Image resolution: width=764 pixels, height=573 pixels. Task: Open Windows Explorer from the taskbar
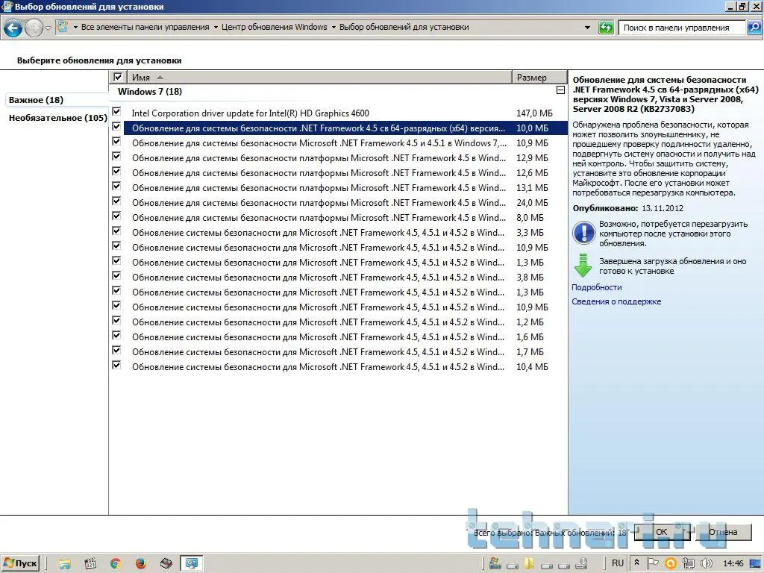(64, 564)
